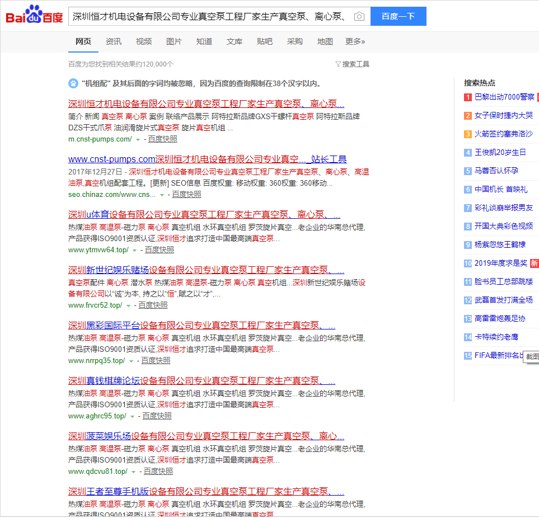The image size is (539, 518).
Task: Open hot topic 杨紫忽悠王鹤棣
Action: coord(500,244)
